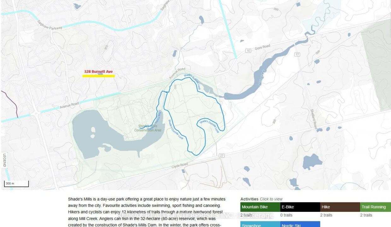Show the Nordic Ski activity tab
This screenshot has width=391, height=227.
(x=300, y=225)
